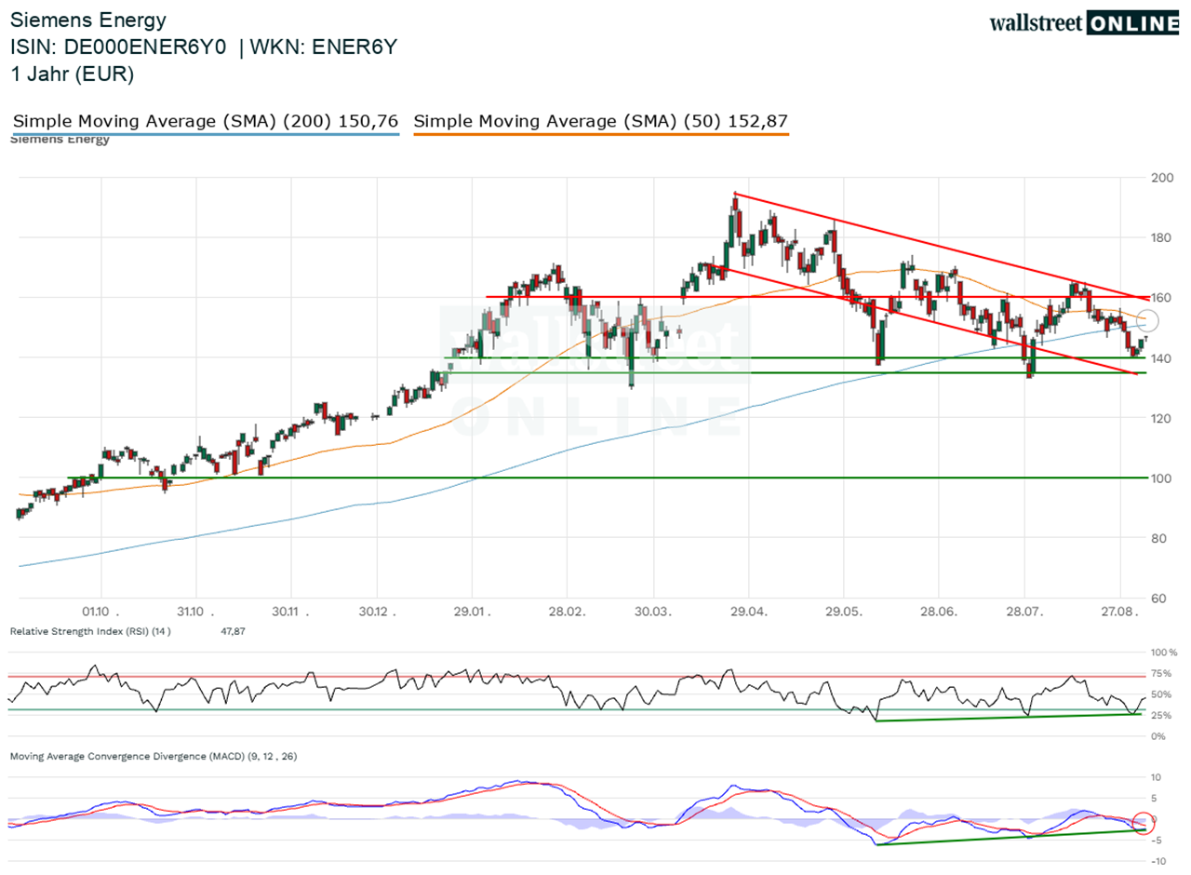Click the Siemens Energy chart title
Viewport: 1191px width, 875px height.
(x=89, y=20)
